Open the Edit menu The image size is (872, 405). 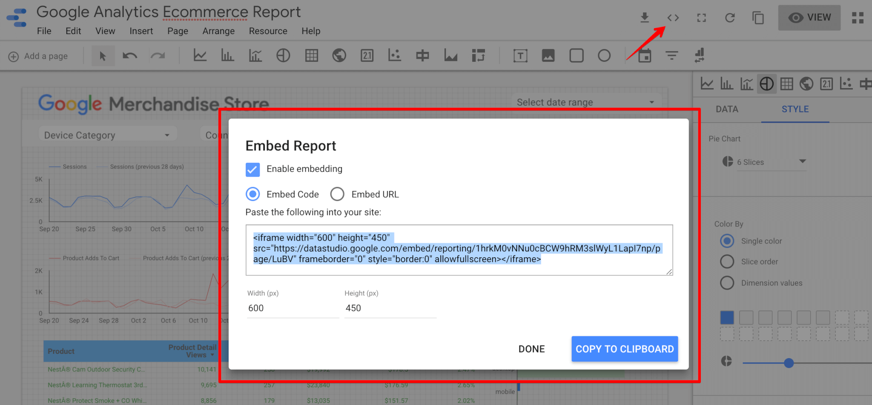73,31
